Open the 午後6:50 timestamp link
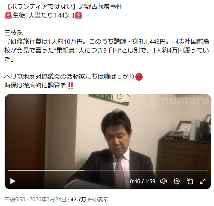The image size is (214, 206). pos(15,199)
